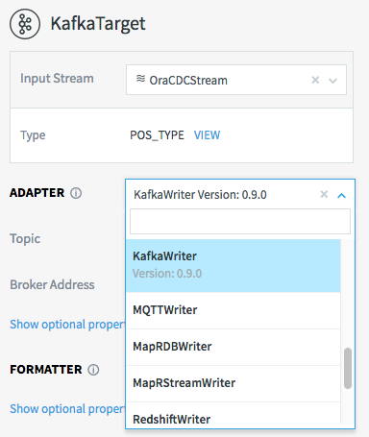Collapse the adapter dropdown with the up chevron
The image size is (369, 437).
click(342, 195)
